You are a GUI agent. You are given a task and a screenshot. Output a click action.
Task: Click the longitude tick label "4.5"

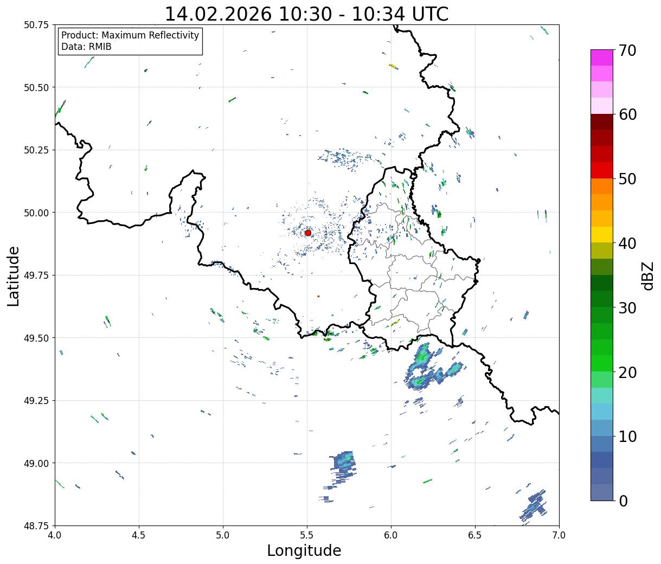139,535
